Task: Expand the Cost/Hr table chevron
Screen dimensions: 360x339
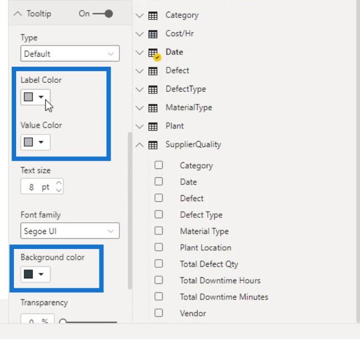Action: (x=139, y=34)
